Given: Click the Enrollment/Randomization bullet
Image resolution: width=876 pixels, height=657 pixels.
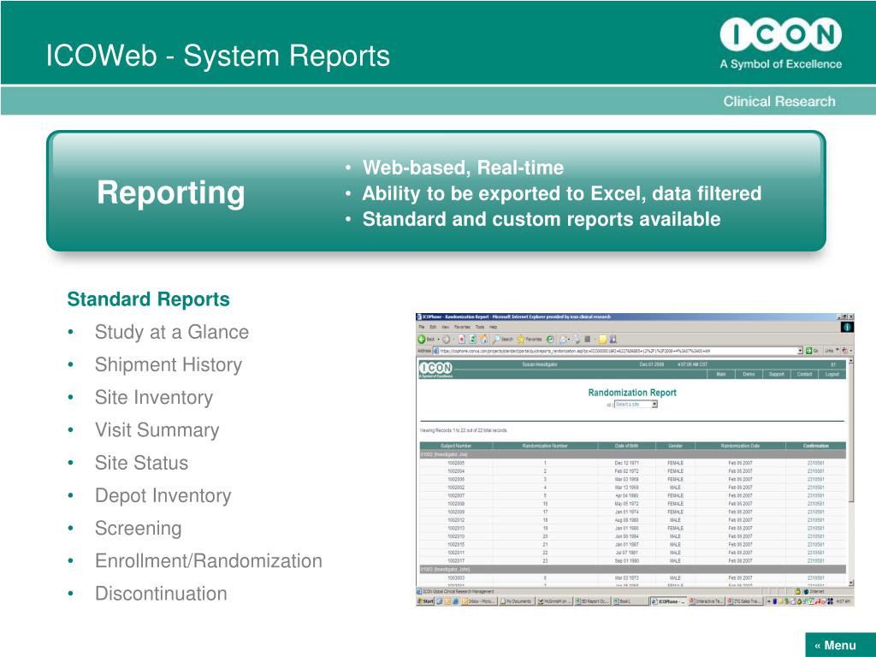Looking at the screenshot, I should pyautogui.click(x=209, y=561).
